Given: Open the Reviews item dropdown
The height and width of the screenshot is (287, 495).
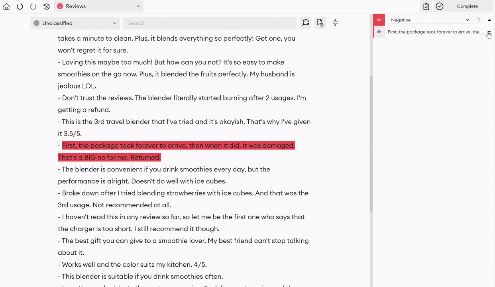Looking at the screenshot, I should pos(99,6).
